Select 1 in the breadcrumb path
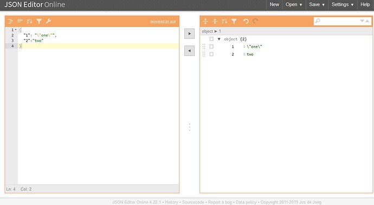Screen dimensions: 374x205 pyautogui.click(x=220, y=31)
